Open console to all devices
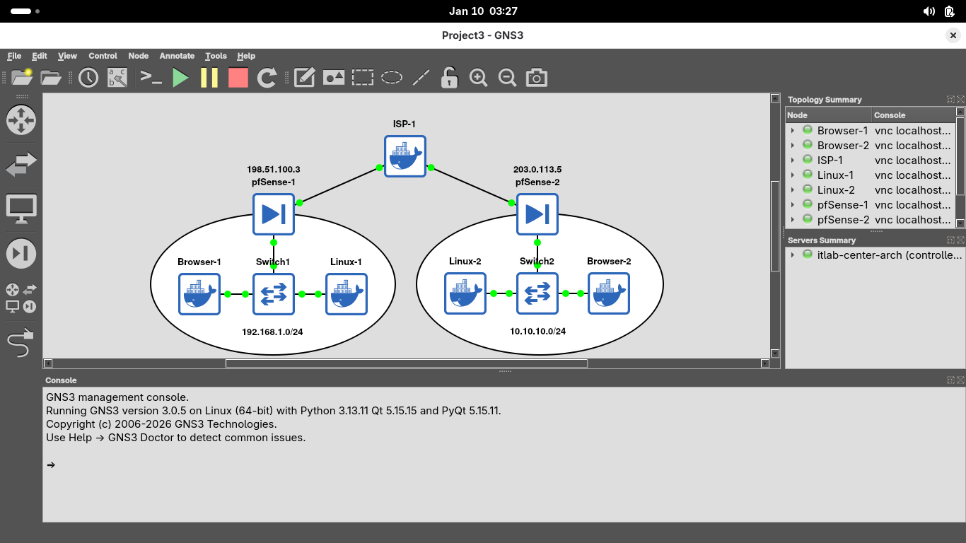Screen dimensions: 966x543 click(151, 78)
